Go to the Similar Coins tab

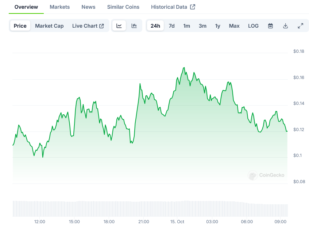point(123,7)
